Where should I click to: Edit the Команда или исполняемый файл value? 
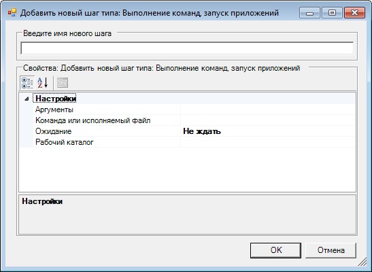click(x=268, y=120)
